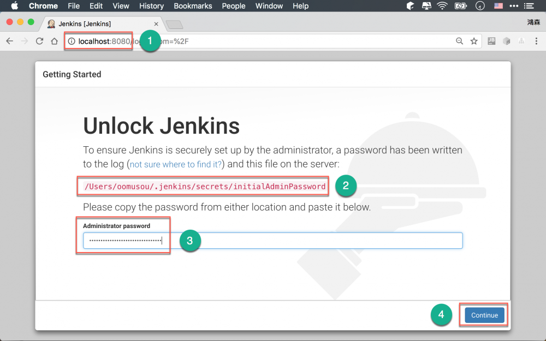Open the View menu

(121, 6)
